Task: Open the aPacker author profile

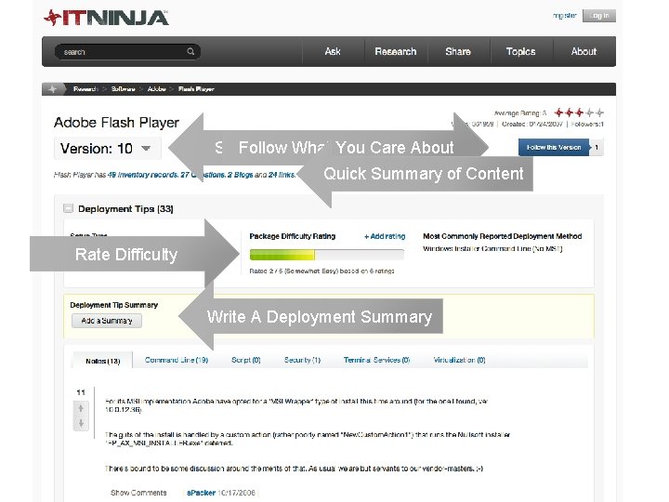Action: [201, 493]
